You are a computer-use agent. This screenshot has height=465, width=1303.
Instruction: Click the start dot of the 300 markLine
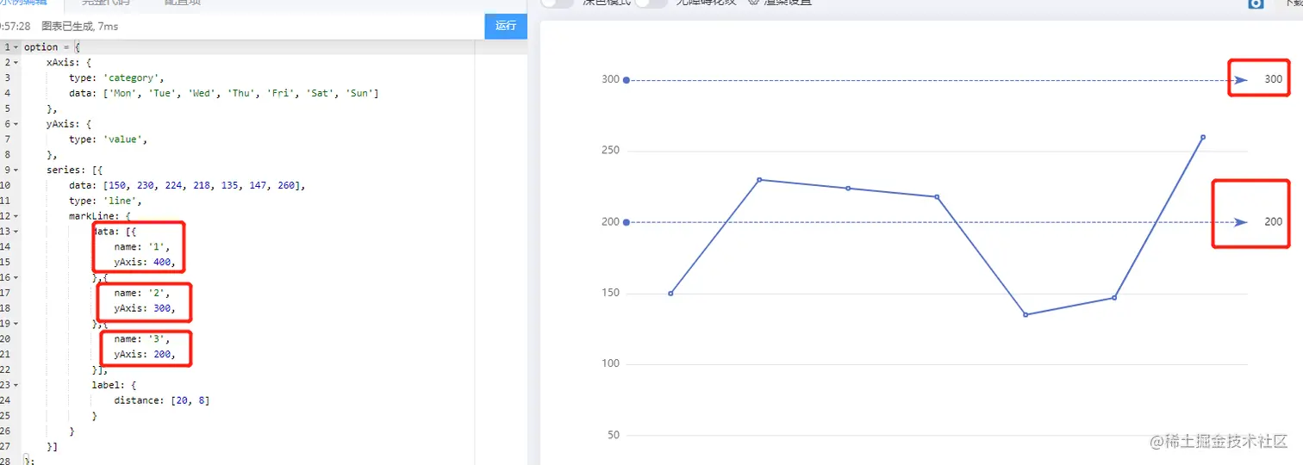coord(627,80)
